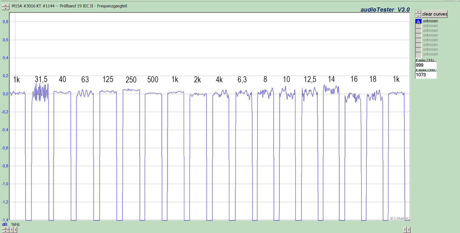Click the '63' frequency label on the graph
The width and height of the screenshot is (460, 233).
tap(85, 79)
